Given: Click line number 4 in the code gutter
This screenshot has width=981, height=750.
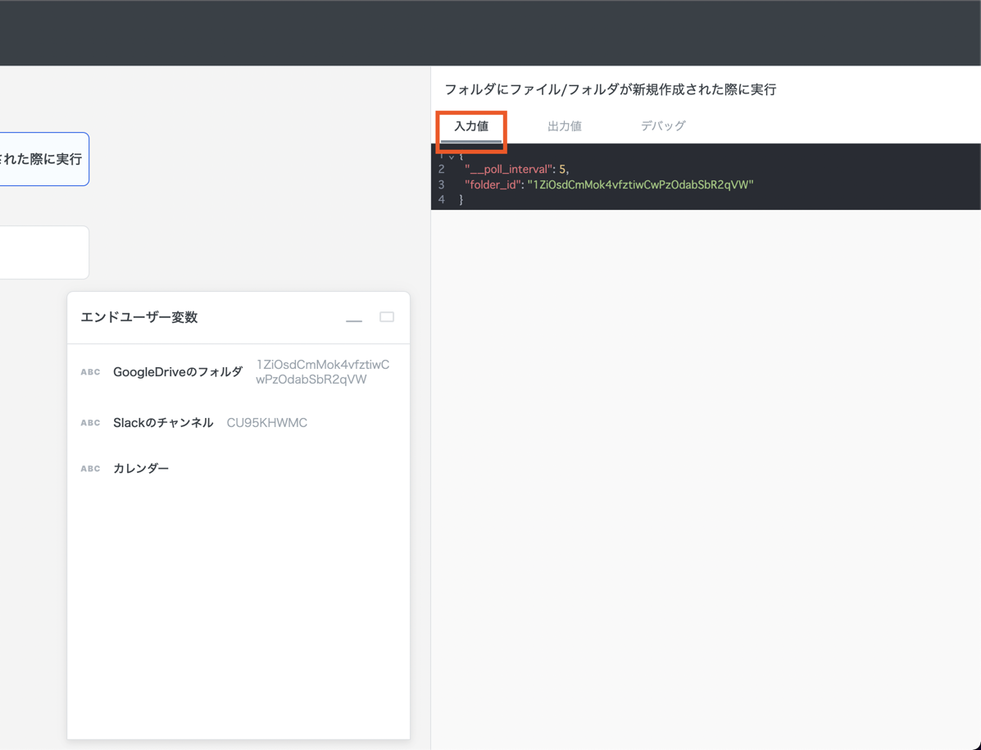Looking at the screenshot, I should 442,199.
